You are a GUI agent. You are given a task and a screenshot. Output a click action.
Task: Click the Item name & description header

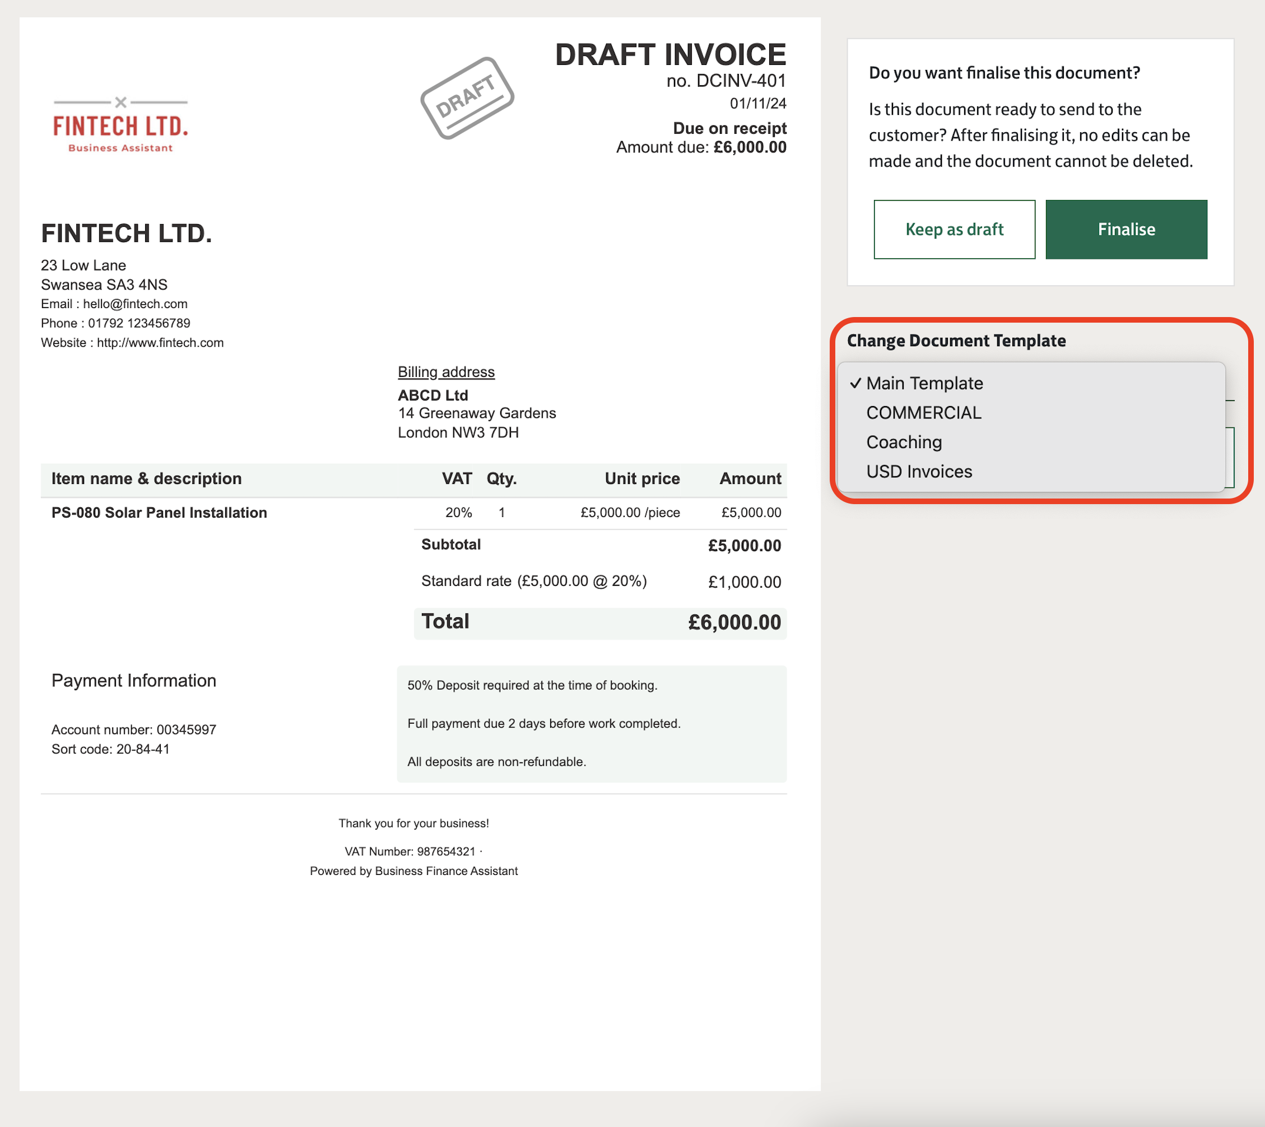pyautogui.click(x=146, y=479)
